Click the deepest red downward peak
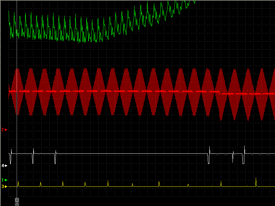Screen dimensions: 275x206 tap(221, 120)
